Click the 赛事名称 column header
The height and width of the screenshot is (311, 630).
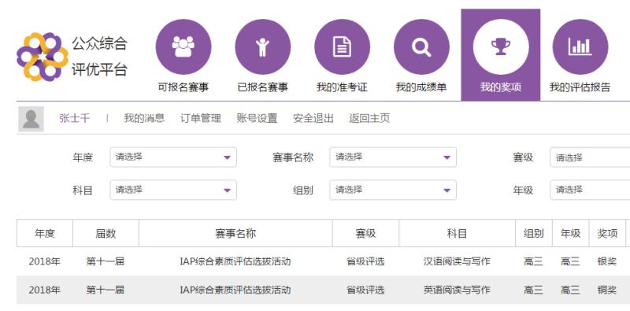tap(235, 234)
